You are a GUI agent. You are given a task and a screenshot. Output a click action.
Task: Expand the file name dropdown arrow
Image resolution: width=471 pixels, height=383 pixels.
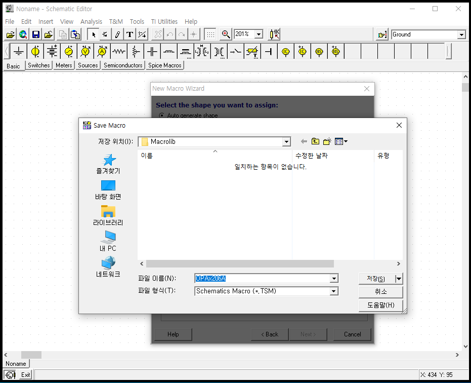pyautogui.click(x=334, y=279)
